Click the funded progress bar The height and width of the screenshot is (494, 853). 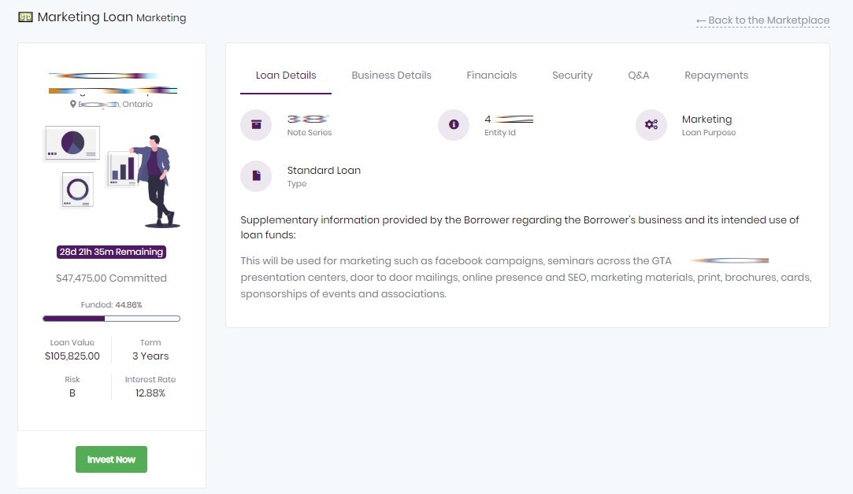[111, 319]
